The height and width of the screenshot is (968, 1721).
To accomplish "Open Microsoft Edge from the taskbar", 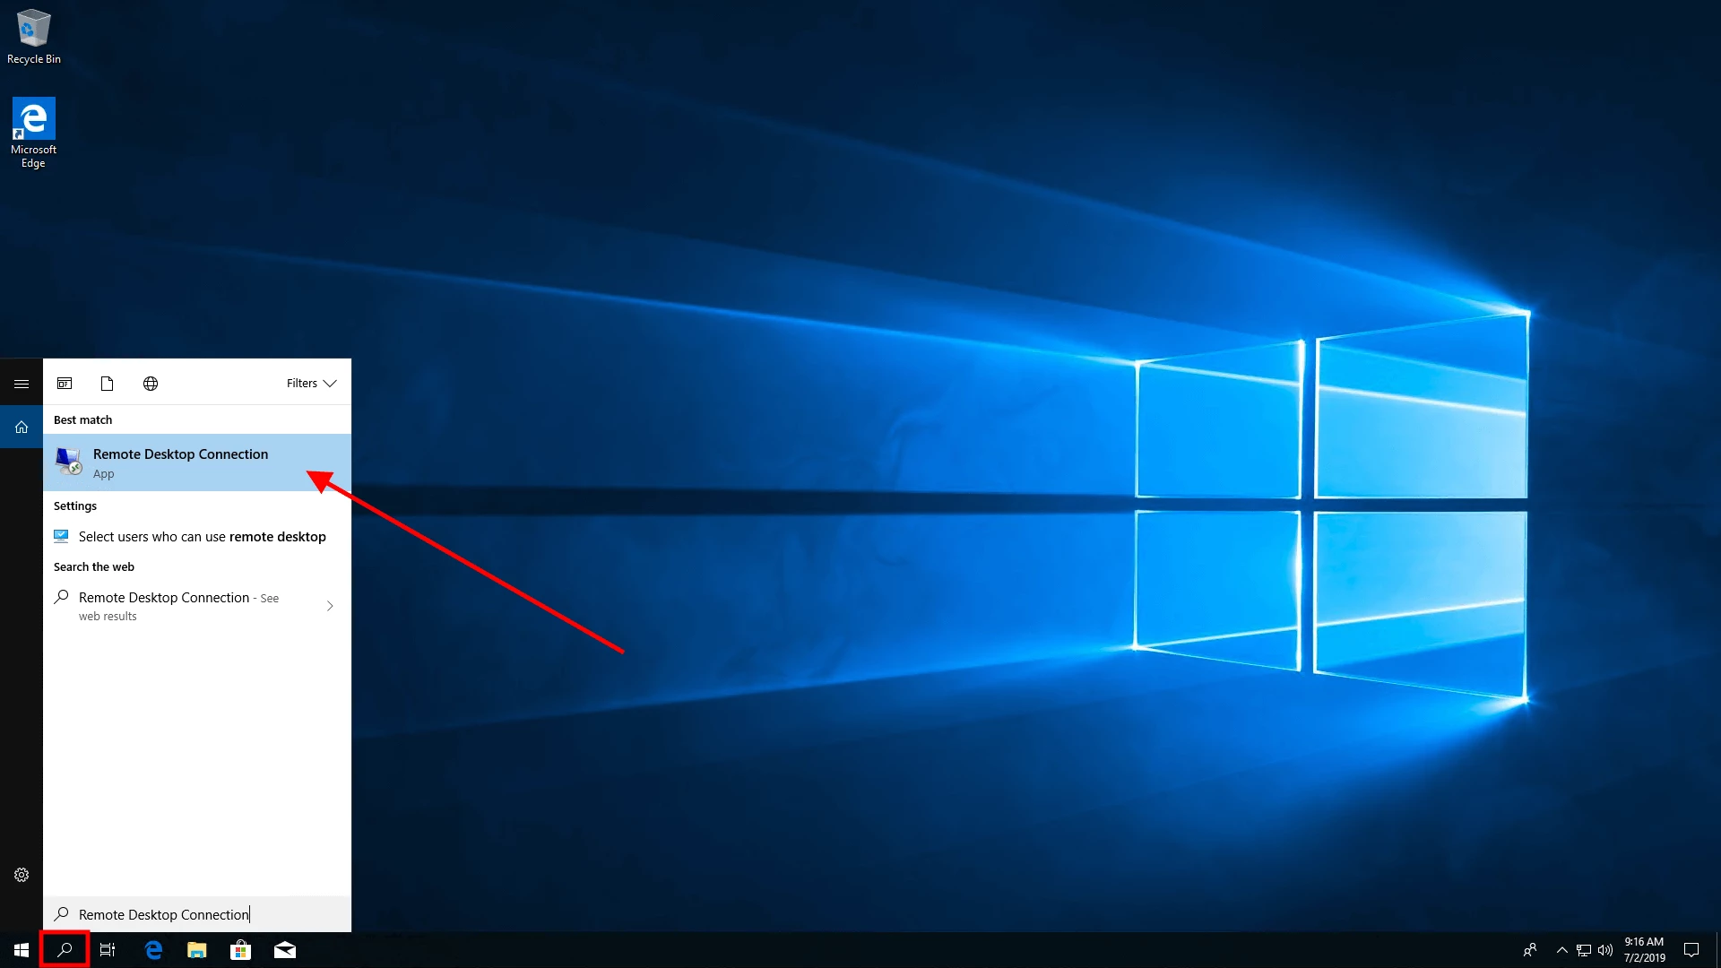I will point(153,950).
